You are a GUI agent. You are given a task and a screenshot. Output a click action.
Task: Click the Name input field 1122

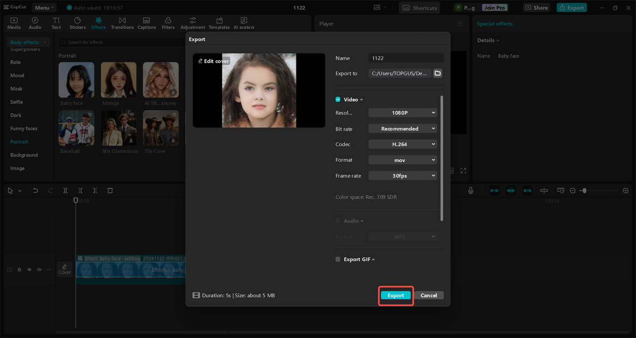[x=406, y=58]
